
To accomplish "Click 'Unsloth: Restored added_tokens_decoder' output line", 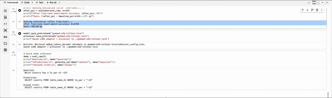I will (x=84, y=44).
